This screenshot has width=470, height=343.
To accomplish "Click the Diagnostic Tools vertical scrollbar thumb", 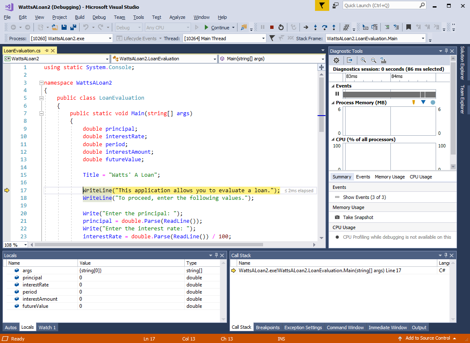I will point(453,109).
